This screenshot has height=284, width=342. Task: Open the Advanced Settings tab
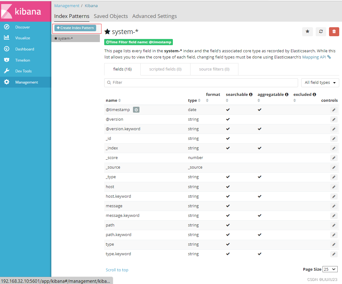(x=154, y=16)
